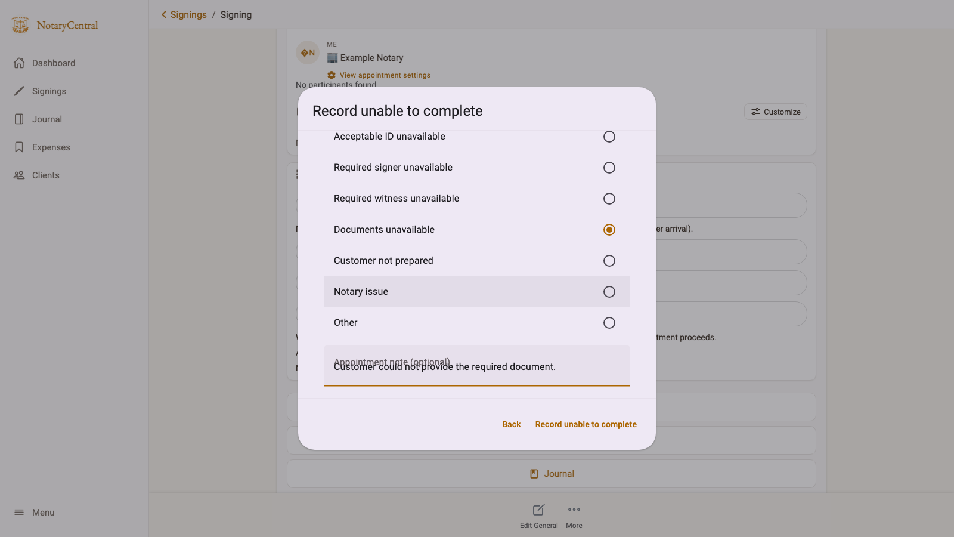Click the Journal book icon in sidebar
This screenshot has height=537, width=954.
19,119
